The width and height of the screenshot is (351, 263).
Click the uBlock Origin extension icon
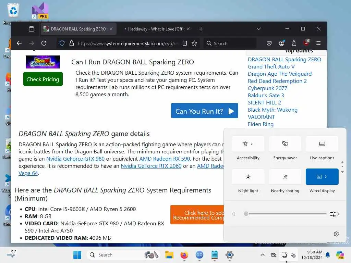click(306, 42)
